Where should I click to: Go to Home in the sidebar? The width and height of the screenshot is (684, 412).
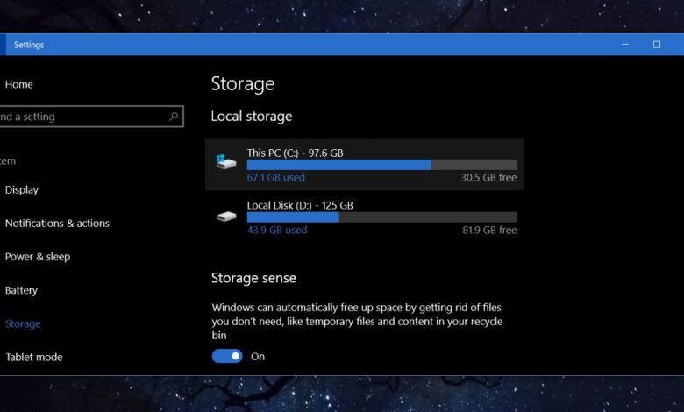click(x=19, y=84)
